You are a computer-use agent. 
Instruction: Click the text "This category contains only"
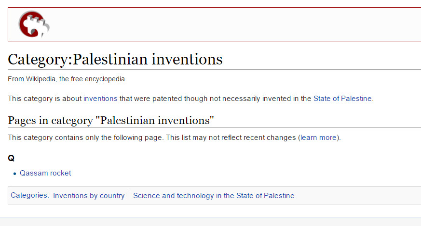click(54, 138)
